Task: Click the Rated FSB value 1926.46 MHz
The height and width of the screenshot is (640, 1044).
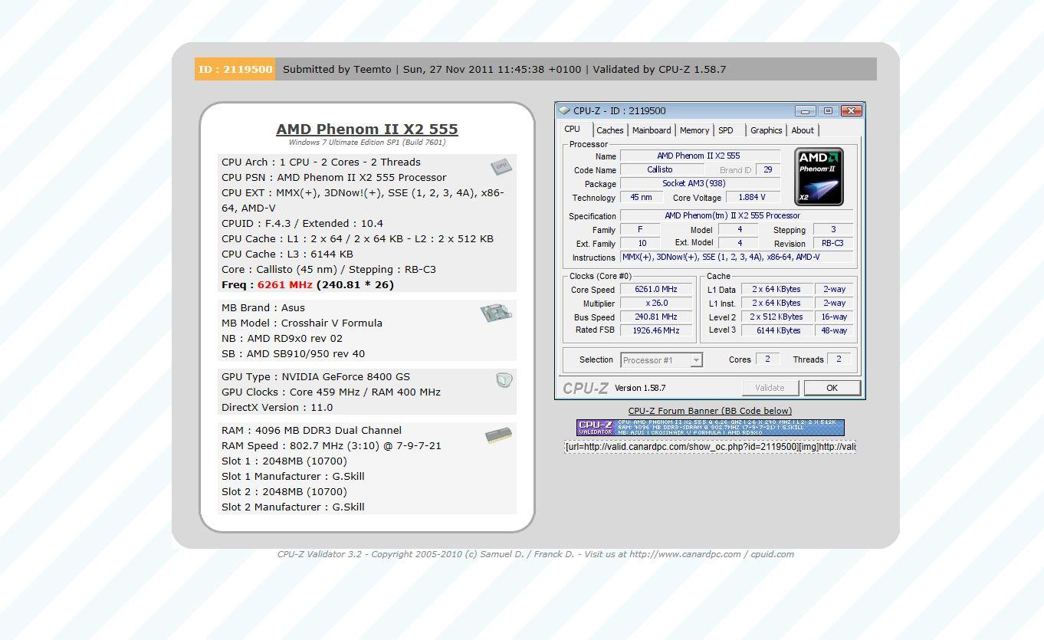Action: click(656, 331)
